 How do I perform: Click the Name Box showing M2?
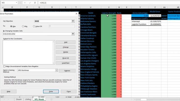point(8,3)
